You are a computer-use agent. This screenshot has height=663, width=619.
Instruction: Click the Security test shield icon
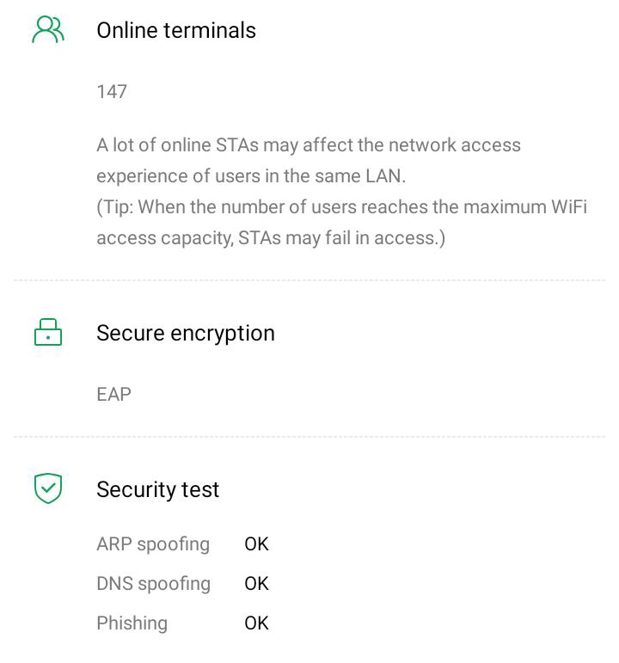(48, 488)
